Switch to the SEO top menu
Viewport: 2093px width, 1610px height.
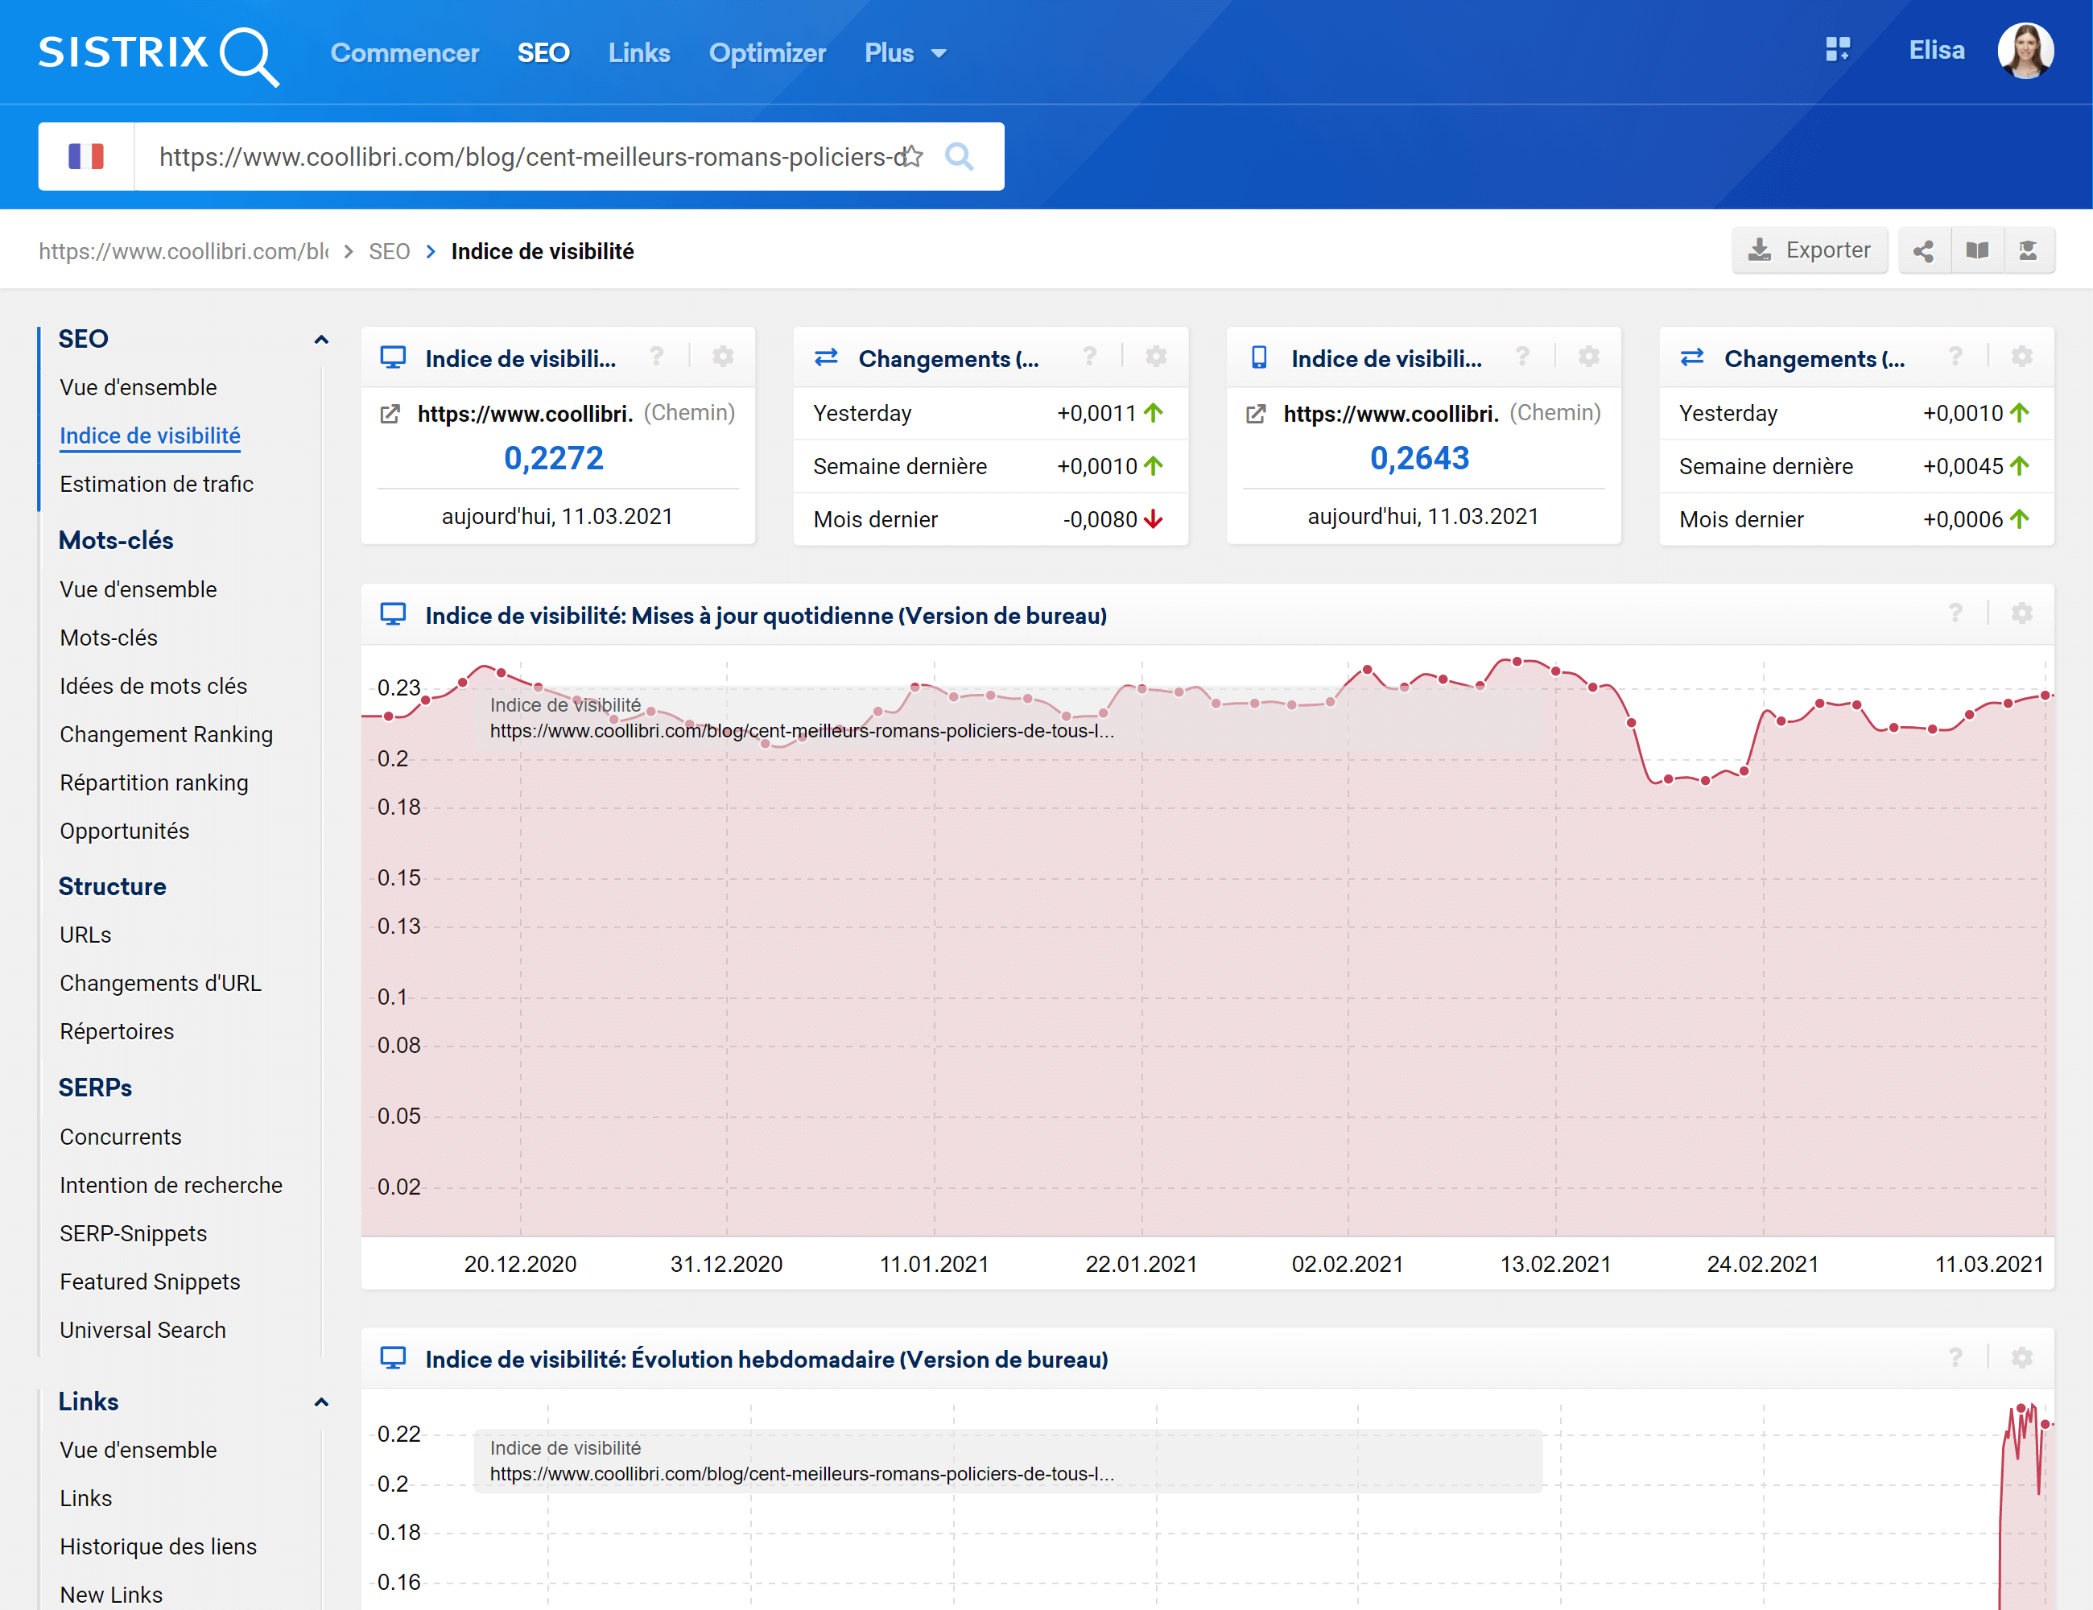pos(543,54)
